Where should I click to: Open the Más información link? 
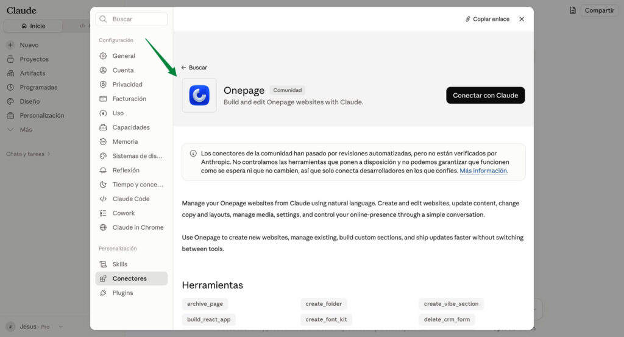483,171
